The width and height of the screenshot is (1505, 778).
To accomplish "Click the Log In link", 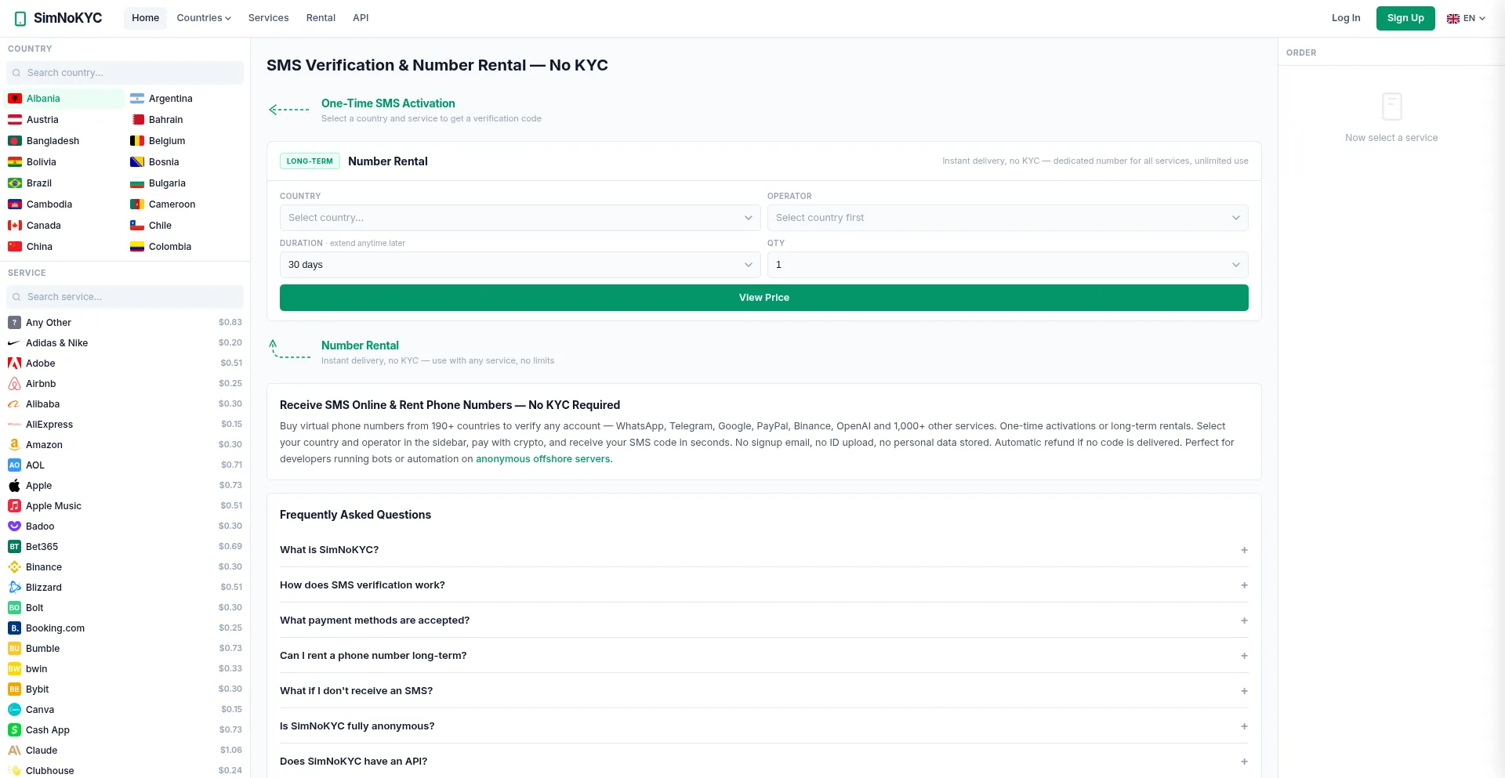I will 1346,18.
